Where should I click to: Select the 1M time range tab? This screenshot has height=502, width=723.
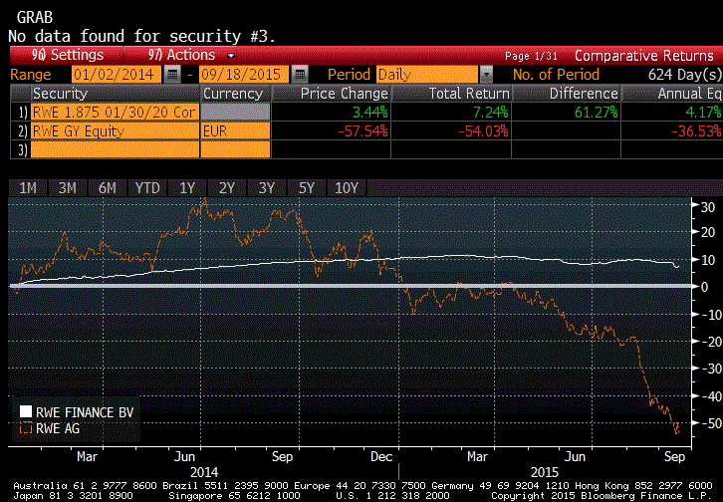pyautogui.click(x=28, y=188)
